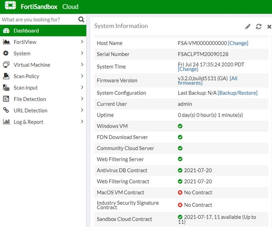Screen dimensions: 272x227
Task: Click Community Cloud Server status checkmark
Action: (180, 148)
